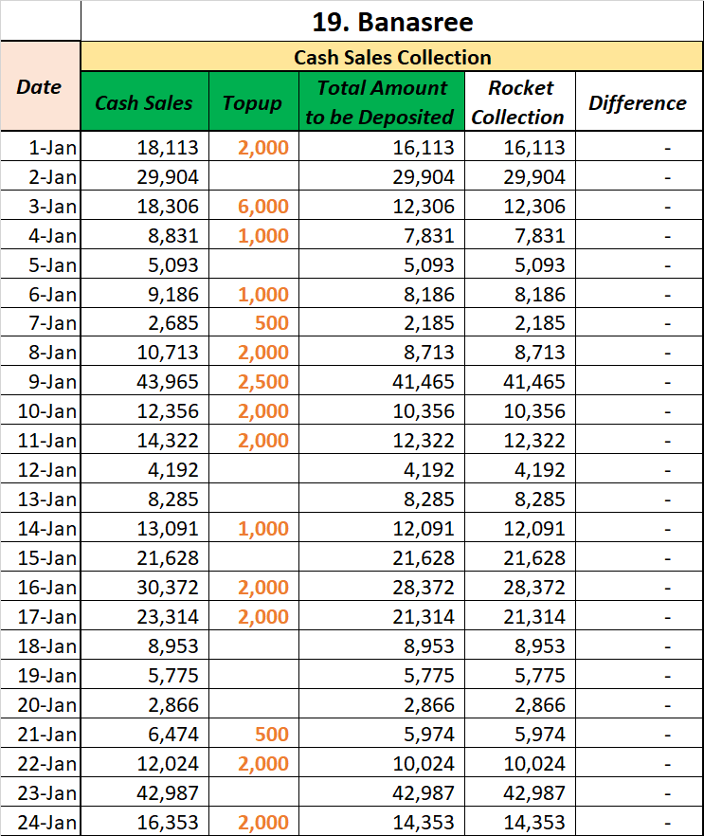Select deposit amount 41,465 in Total column
The width and height of the screenshot is (704, 836).
382,381
